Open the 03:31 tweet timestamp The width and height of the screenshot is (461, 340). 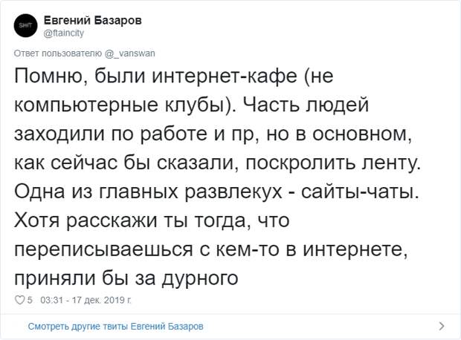(x=51, y=300)
